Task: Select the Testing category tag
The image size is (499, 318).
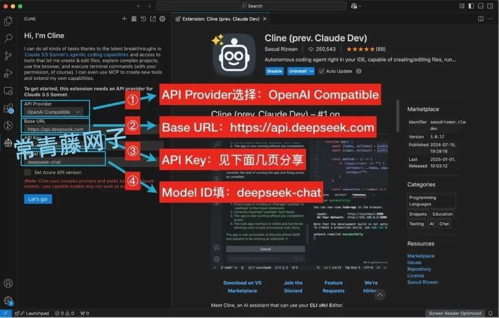Action: (416, 224)
